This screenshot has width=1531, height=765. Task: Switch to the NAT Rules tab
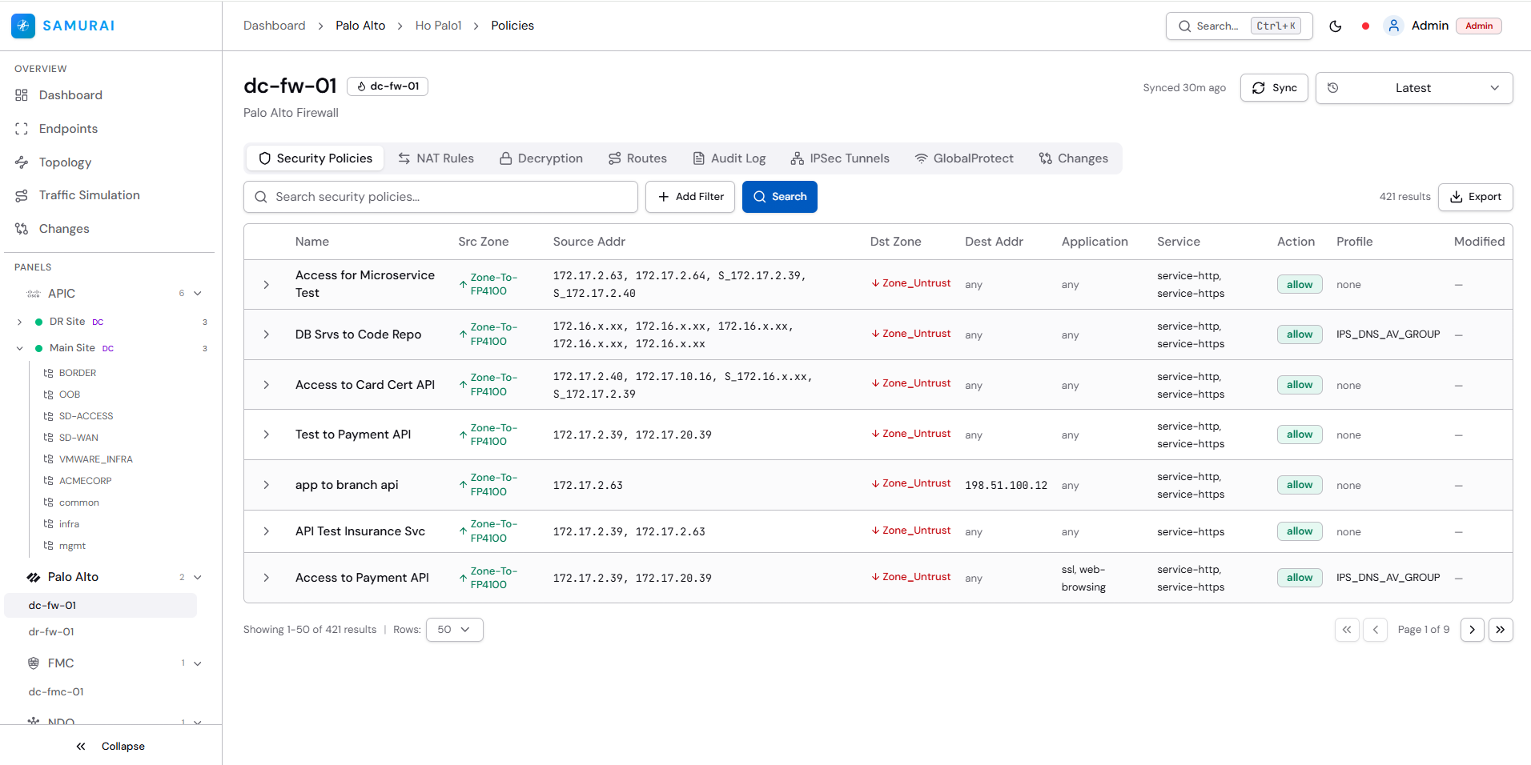(436, 158)
